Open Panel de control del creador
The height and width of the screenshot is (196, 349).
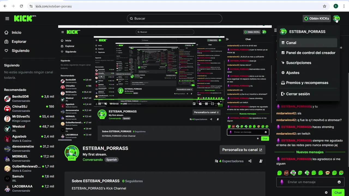[x=308, y=53]
